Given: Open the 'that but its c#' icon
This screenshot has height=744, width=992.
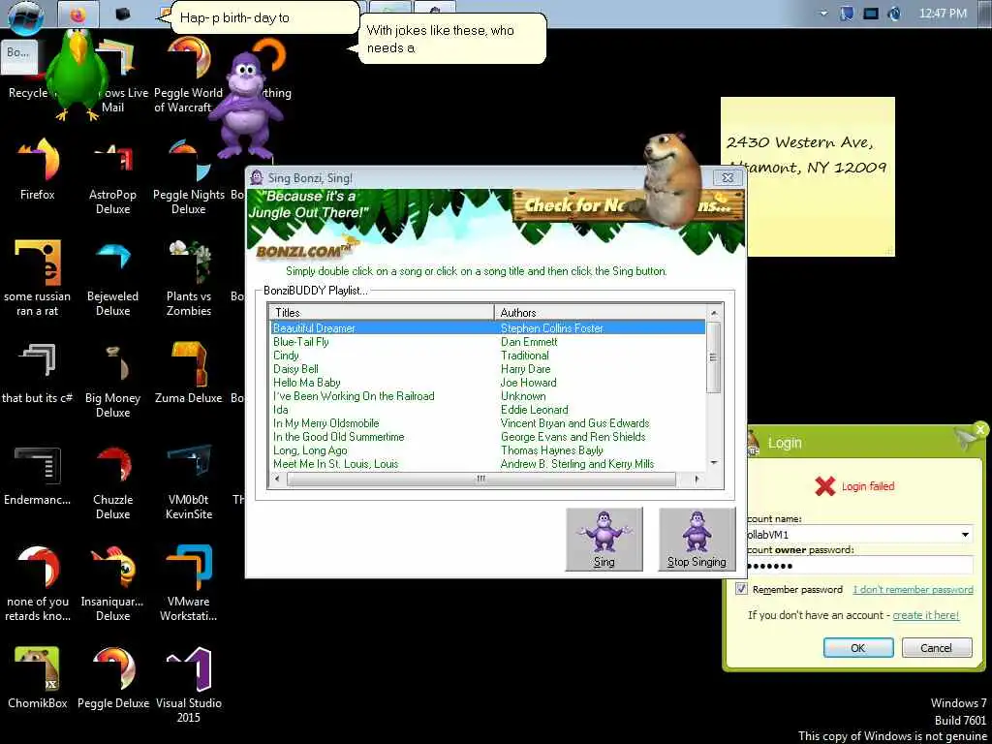Looking at the screenshot, I should coord(38,372).
